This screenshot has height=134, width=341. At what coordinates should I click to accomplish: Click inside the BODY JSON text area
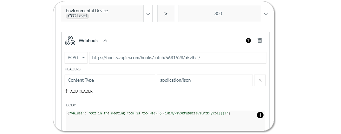click(165, 121)
